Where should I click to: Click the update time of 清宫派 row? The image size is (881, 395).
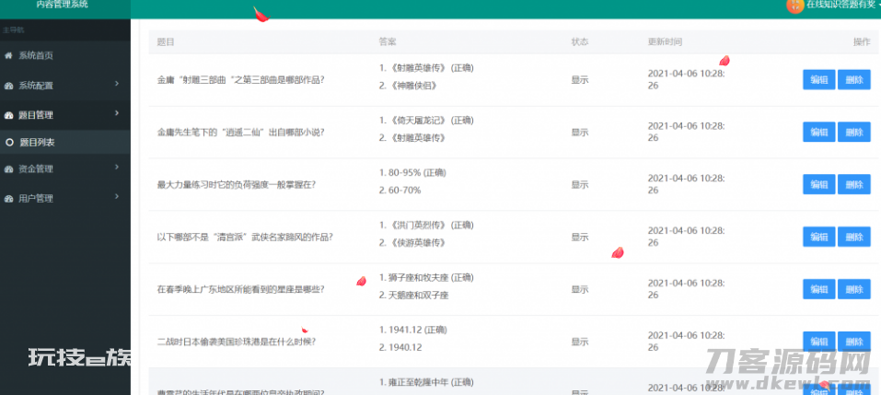click(x=686, y=237)
